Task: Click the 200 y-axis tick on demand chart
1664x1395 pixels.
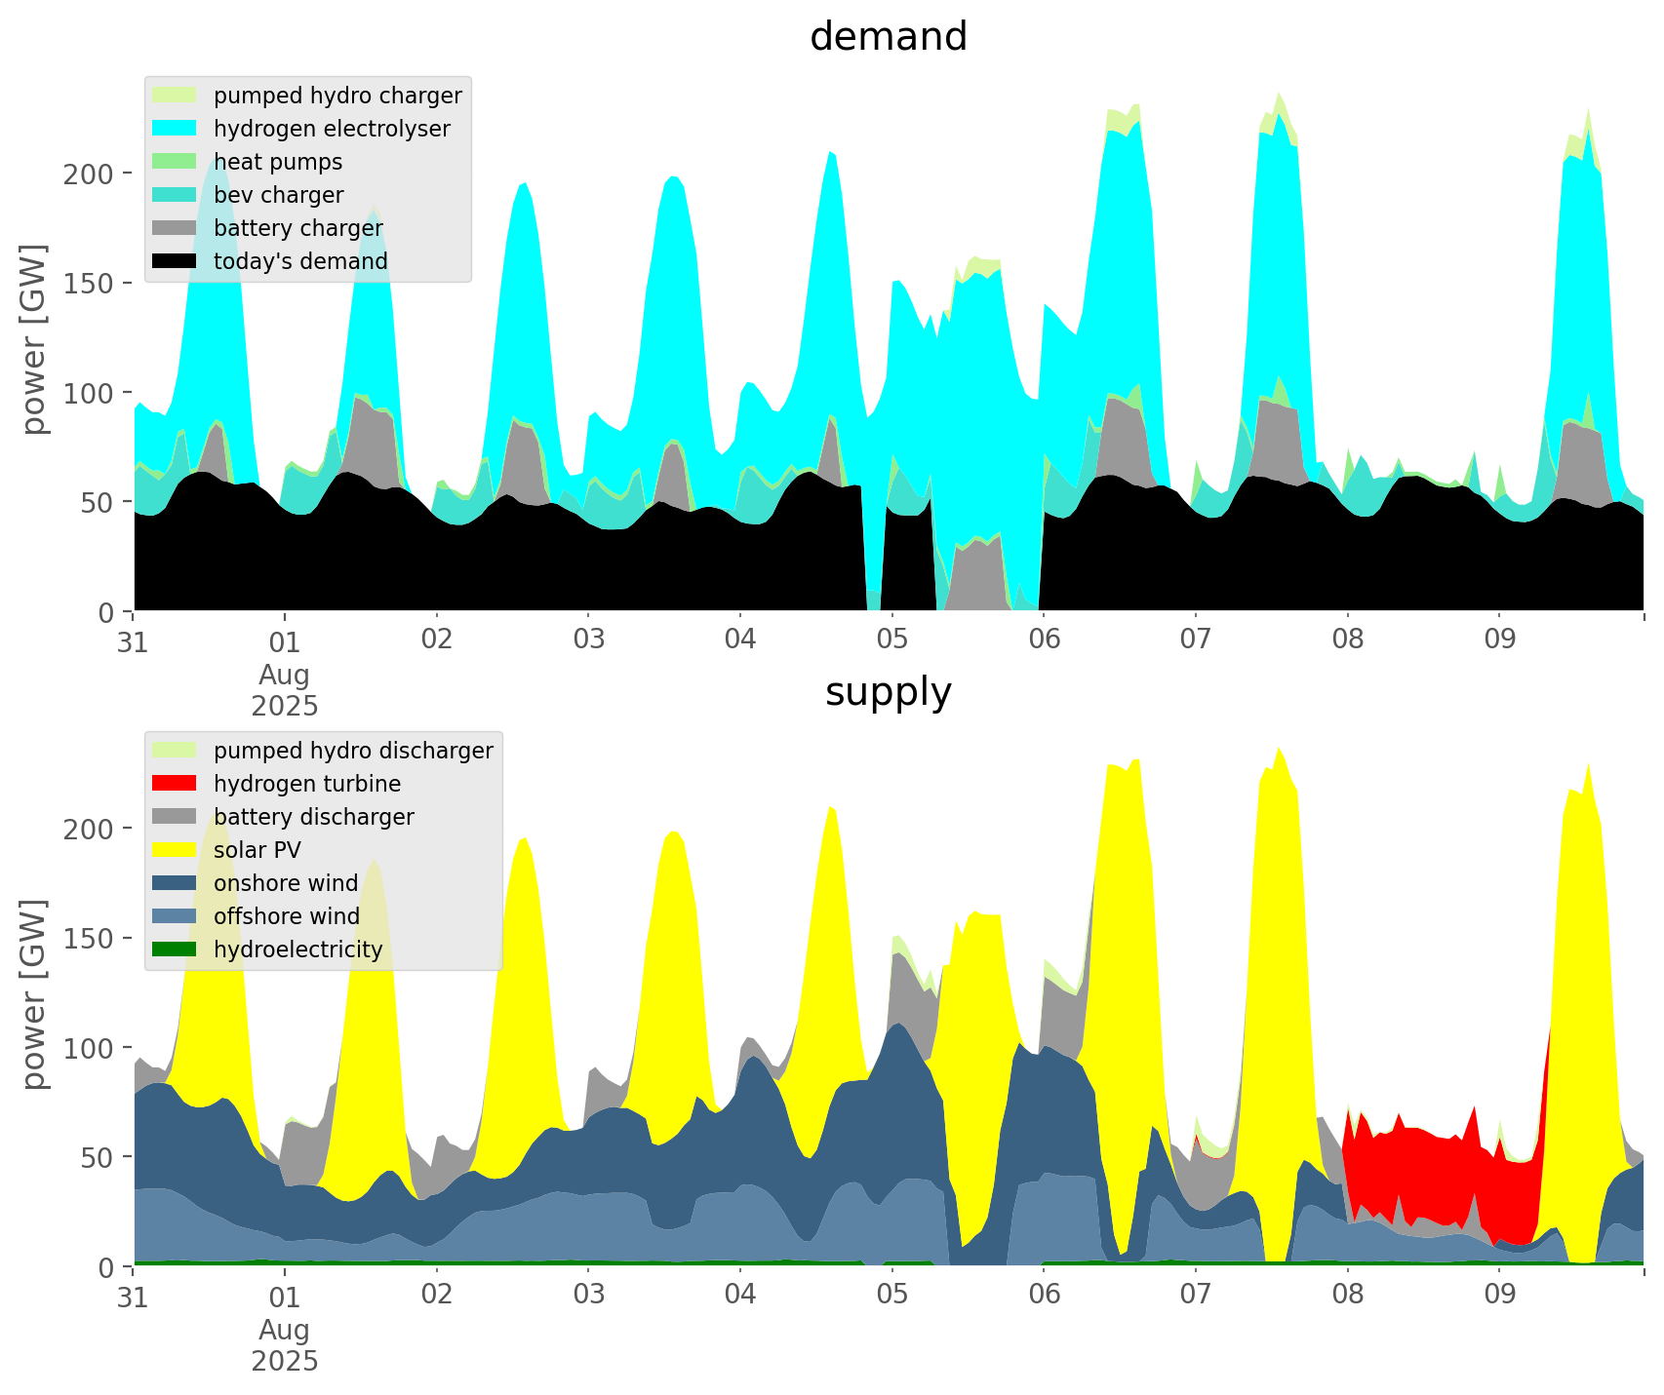Action: 89,174
